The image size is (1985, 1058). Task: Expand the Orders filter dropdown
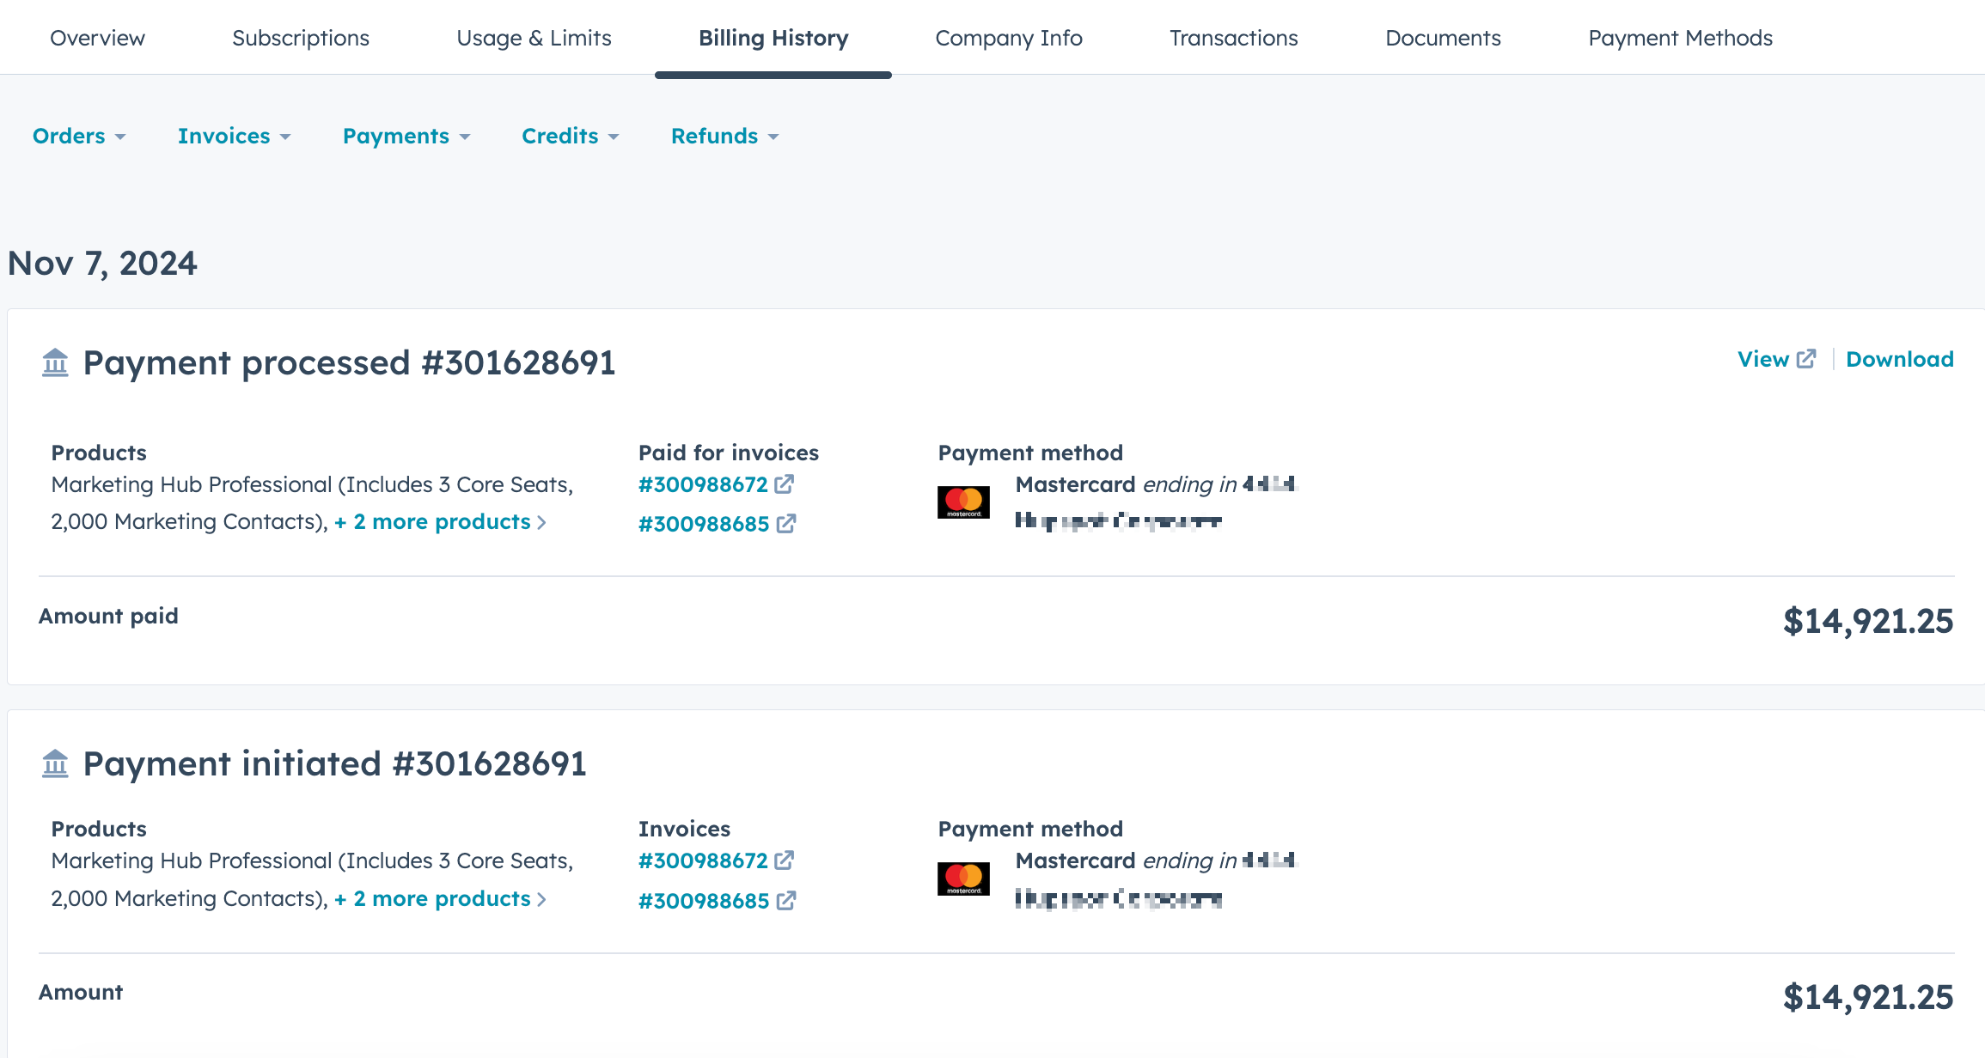79,137
